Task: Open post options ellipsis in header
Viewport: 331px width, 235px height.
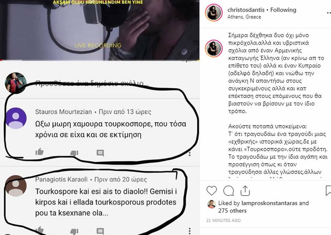Action: 328,13
